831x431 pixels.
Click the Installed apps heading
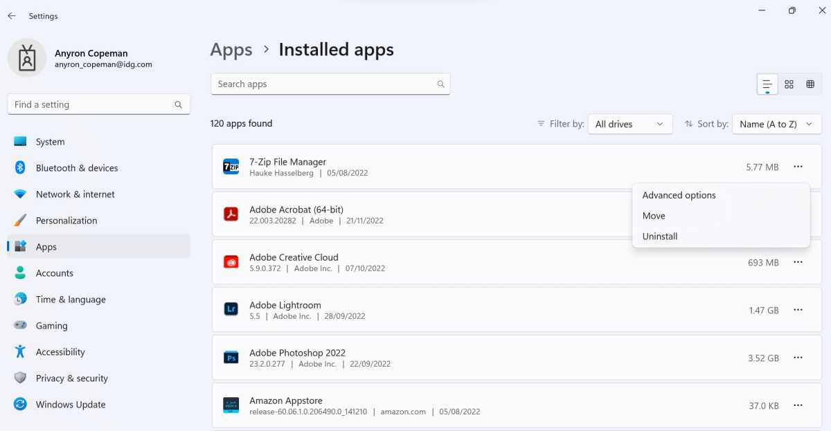click(x=336, y=50)
